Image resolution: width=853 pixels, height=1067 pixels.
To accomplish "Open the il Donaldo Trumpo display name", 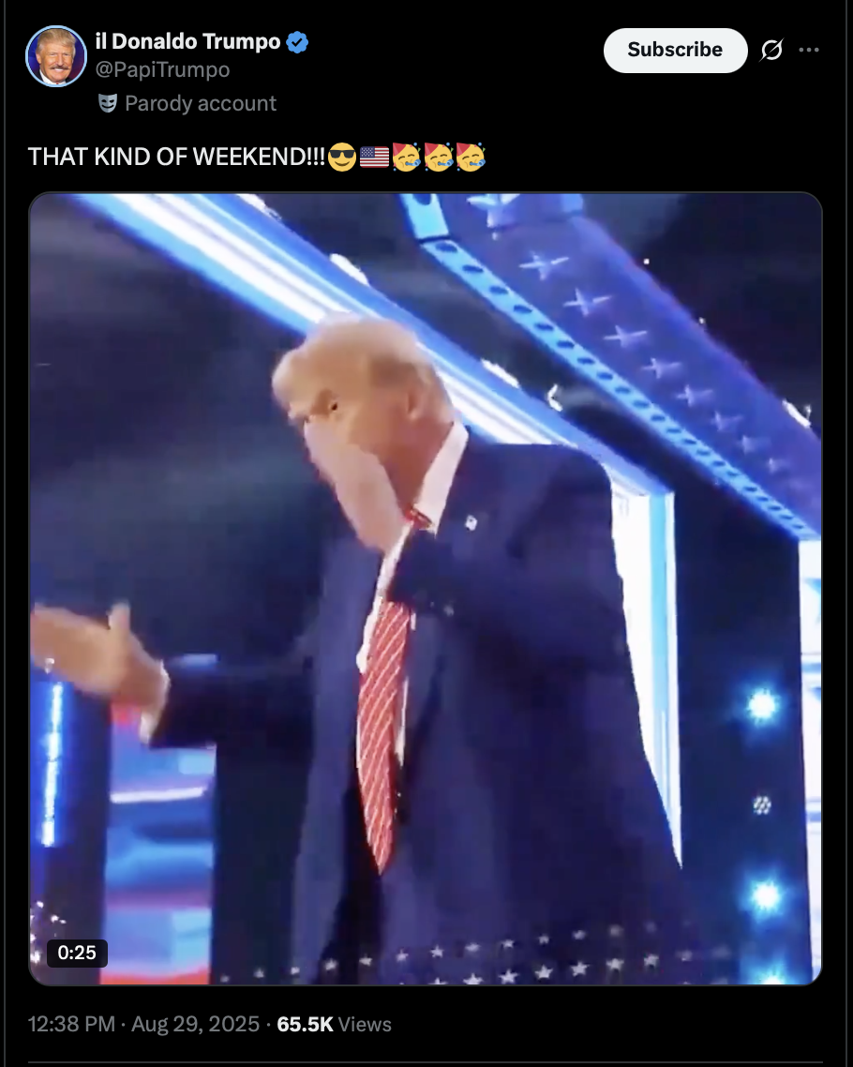I will coord(187,41).
